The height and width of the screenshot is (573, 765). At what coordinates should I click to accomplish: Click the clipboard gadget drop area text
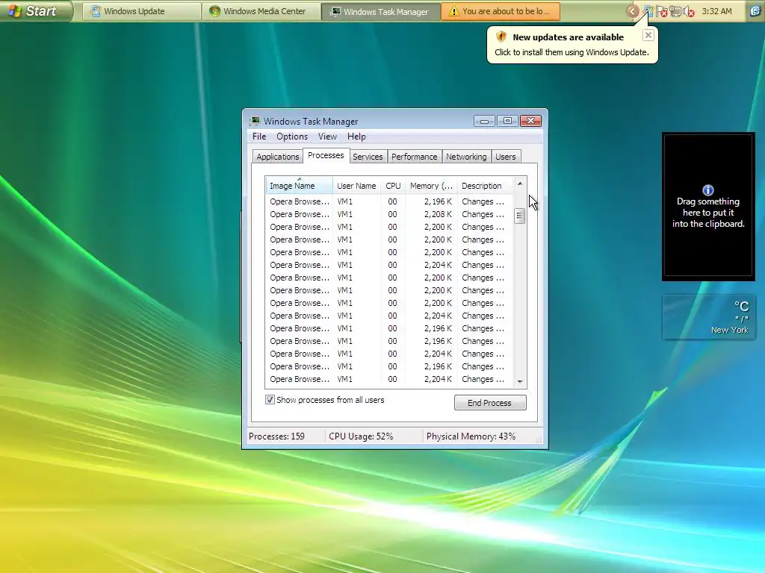[x=708, y=213]
